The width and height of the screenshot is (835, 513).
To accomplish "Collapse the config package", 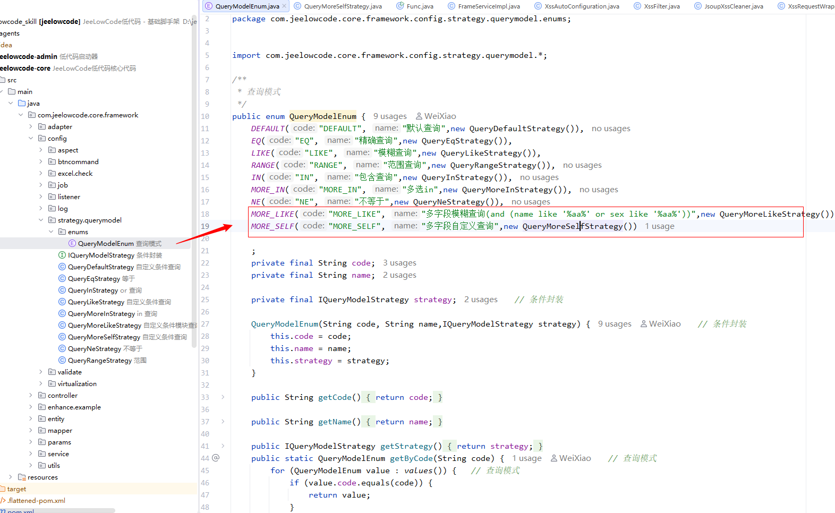I will pyautogui.click(x=31, y=138).
